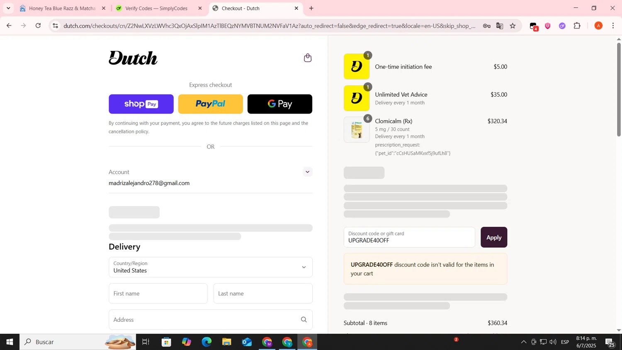
Task: Bookmark this page with the star icon
Action: 513,26
